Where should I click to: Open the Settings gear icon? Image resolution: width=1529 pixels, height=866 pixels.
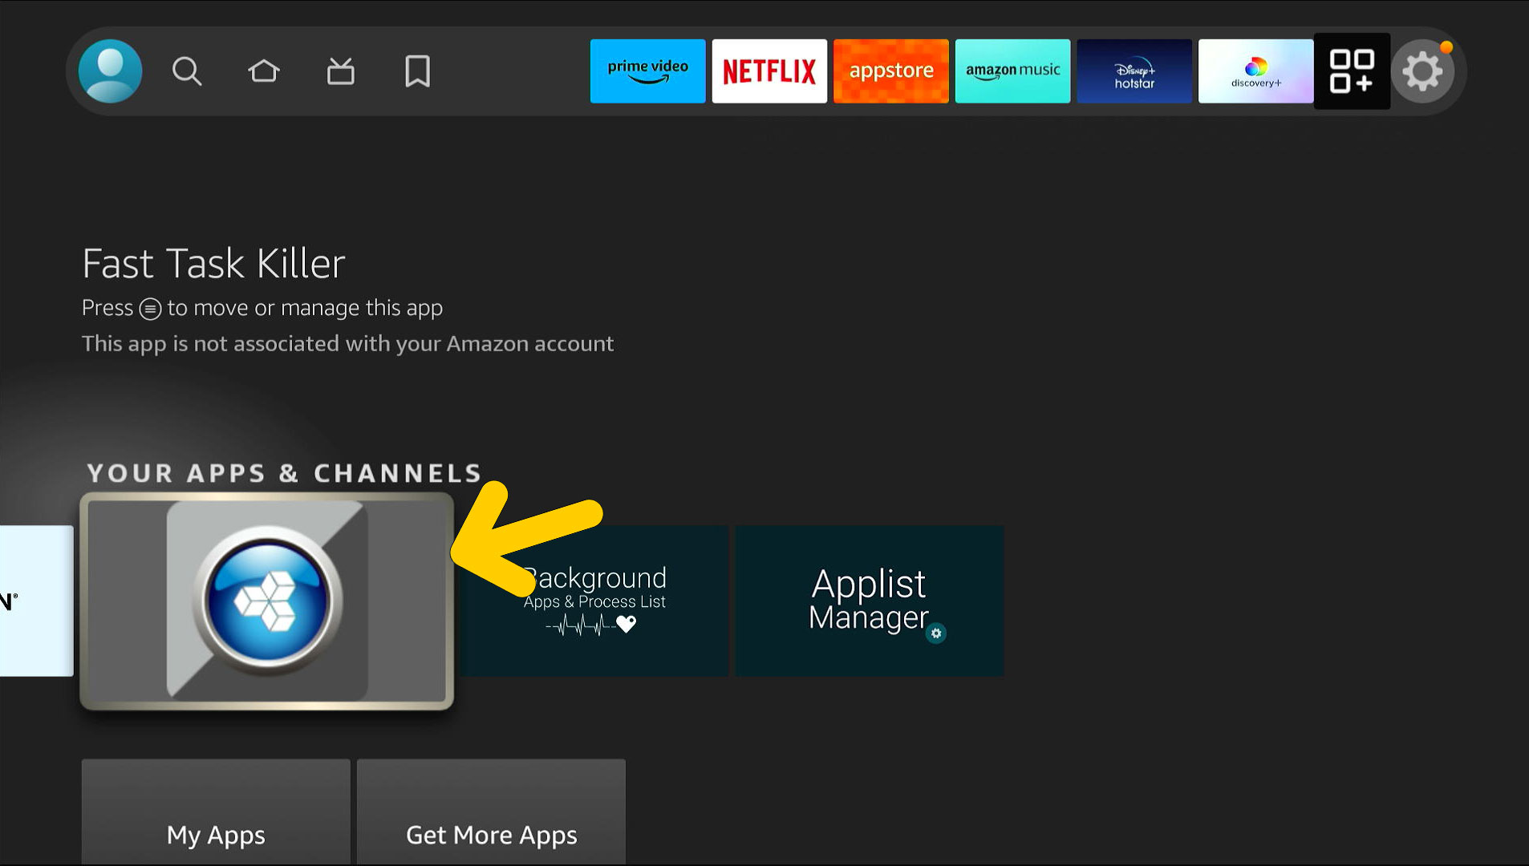pos(1423,71)
